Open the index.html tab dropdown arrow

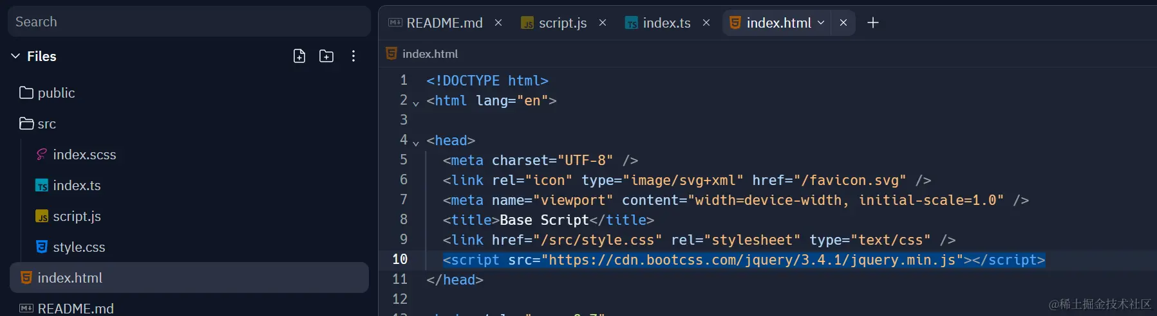821,22
